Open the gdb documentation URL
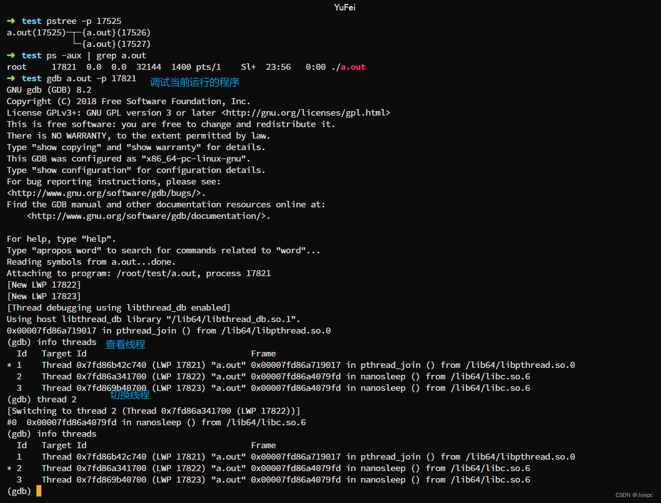The height and width of the screenshot is (503, 661). (146, 216)
